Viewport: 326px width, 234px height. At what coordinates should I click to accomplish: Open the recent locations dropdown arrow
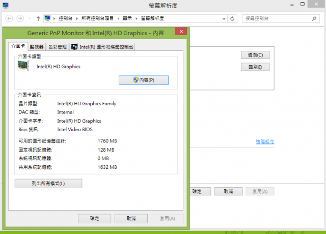point(30,19)
